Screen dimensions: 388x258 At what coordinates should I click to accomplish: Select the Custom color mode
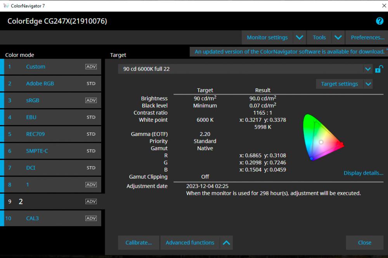51,67
